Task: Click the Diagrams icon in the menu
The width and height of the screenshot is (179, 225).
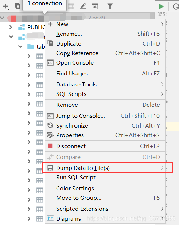Action: pyautogui.click(x=50, y=218)
